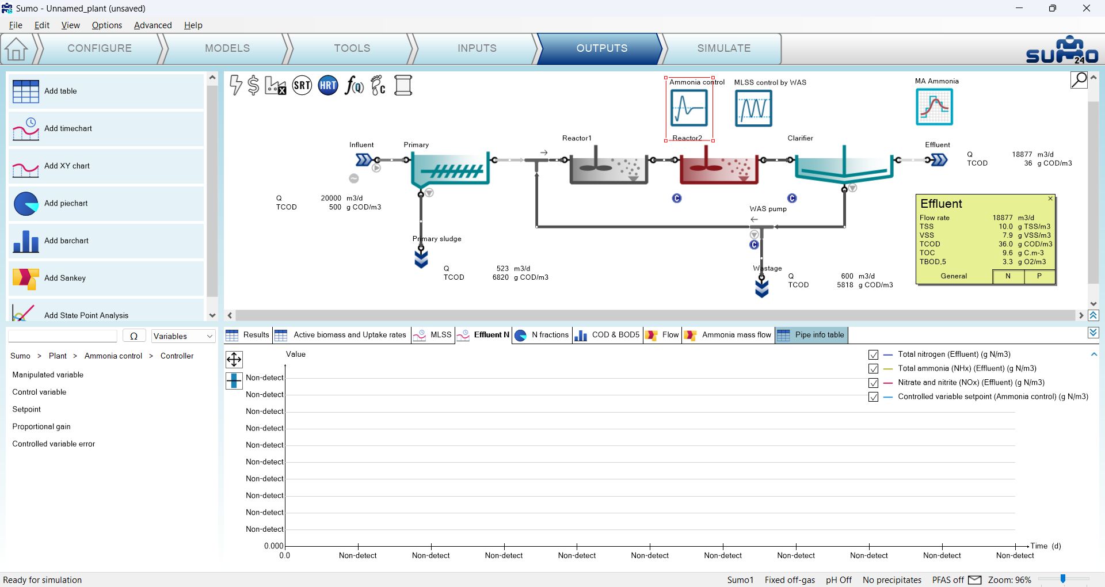Adjust the zoom slider in status bar
The height and width of the screenshot is (587, 1105).
click(1063, 579)
